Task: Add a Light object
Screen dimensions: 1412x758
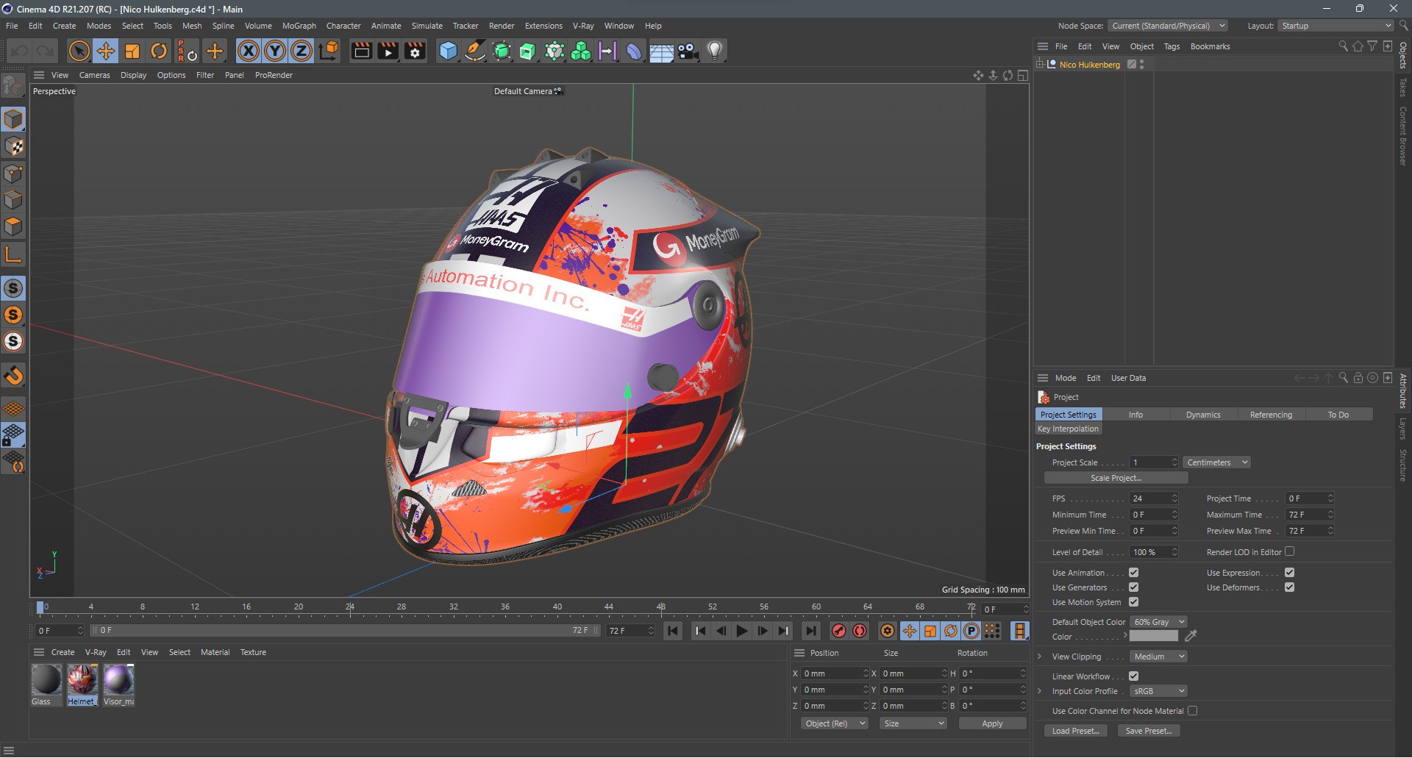Action: [x=714, y=51]
